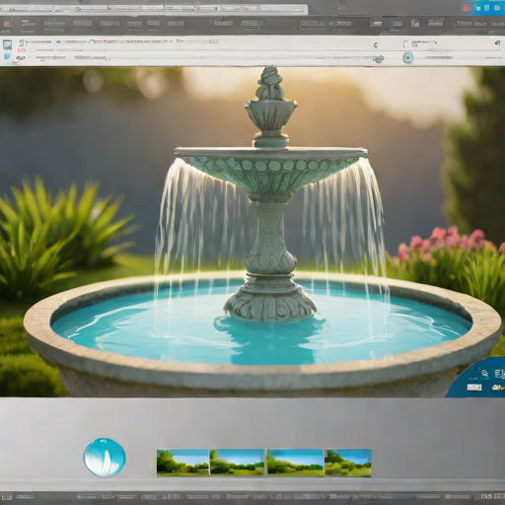Click the refresh-like icon in the address row

tap(376, 44)
